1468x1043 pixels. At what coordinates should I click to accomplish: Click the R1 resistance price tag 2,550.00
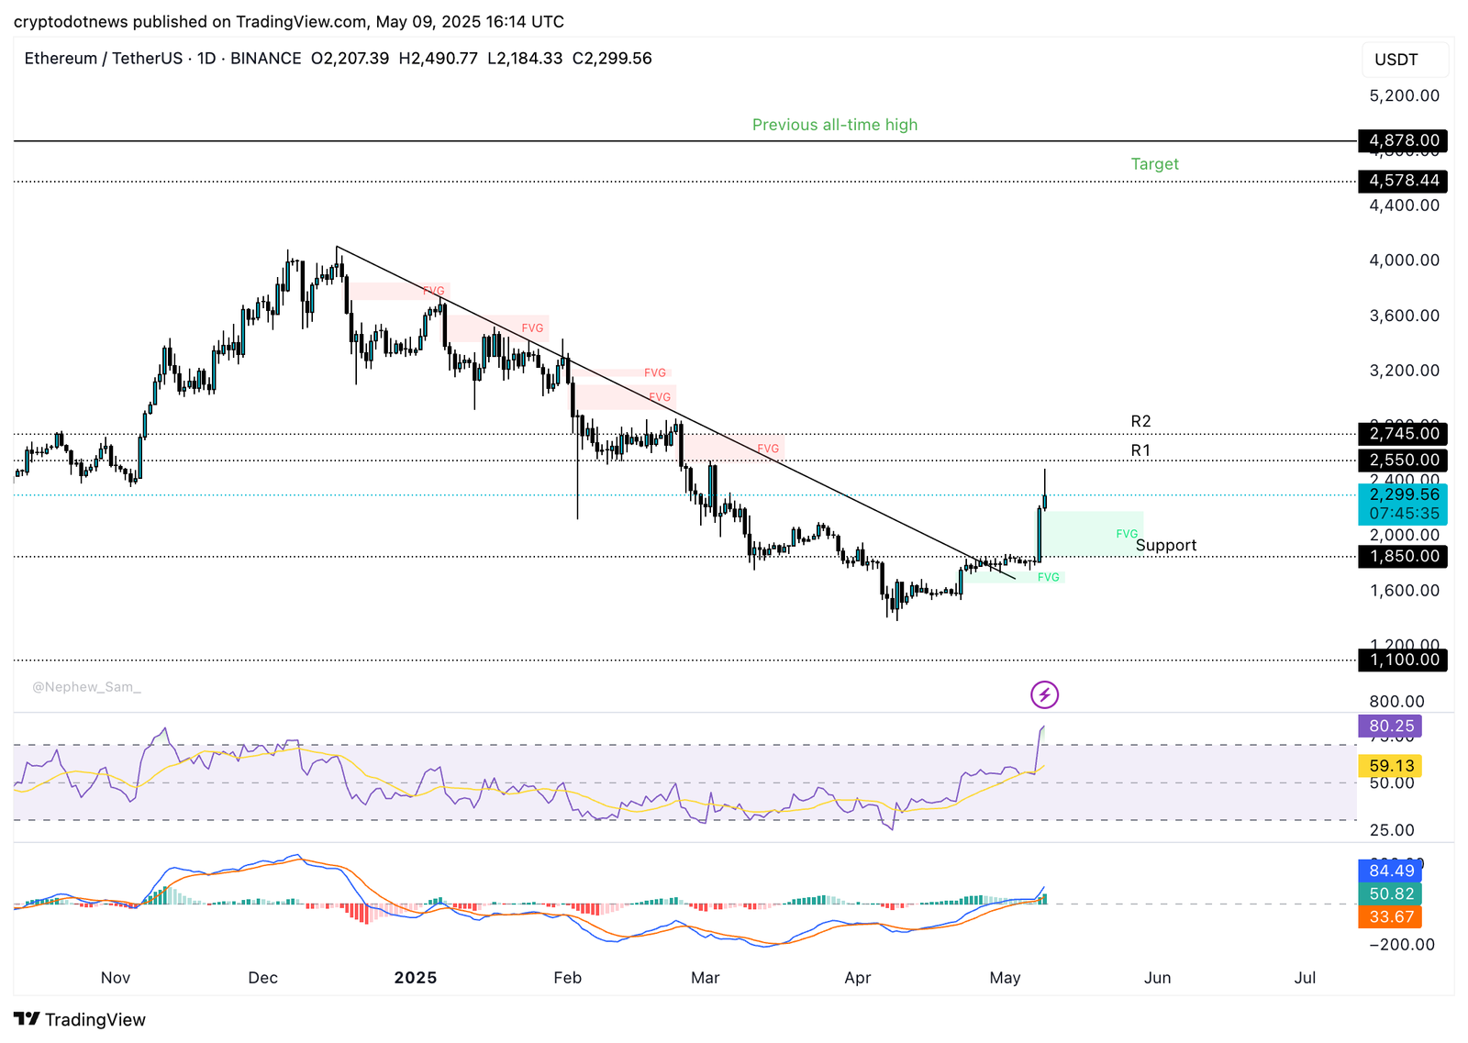1401,460
